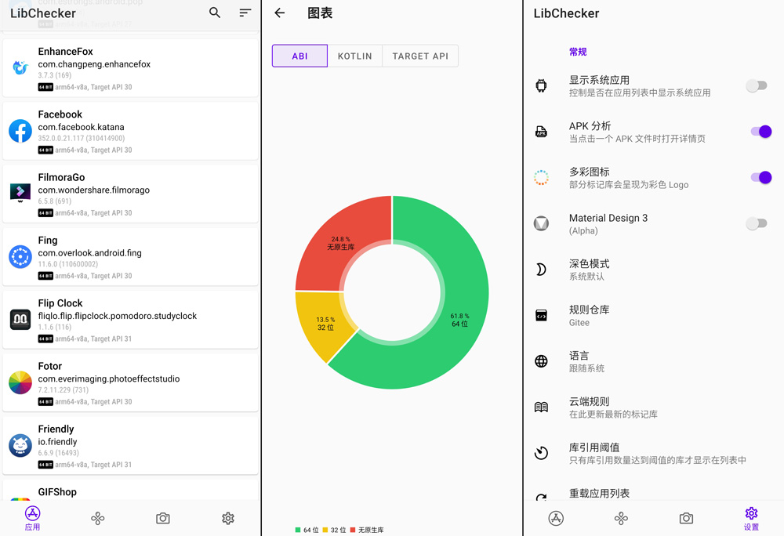
Task: Toggle the APK 分析 switch
Action: point(761,132)
